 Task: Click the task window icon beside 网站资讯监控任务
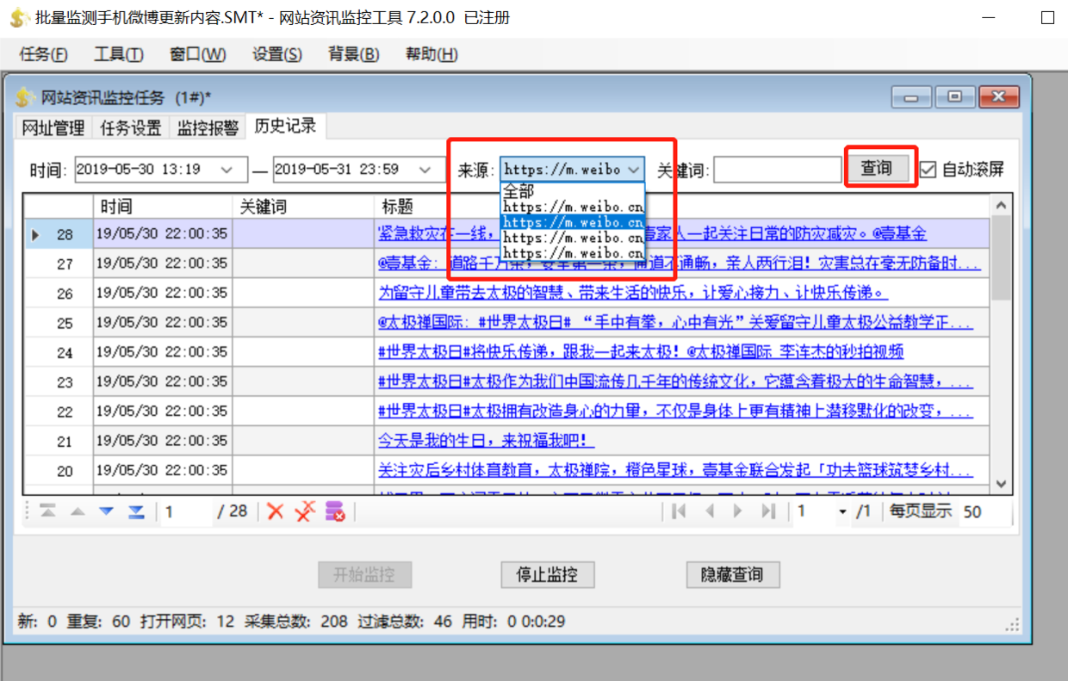[25, 96]
